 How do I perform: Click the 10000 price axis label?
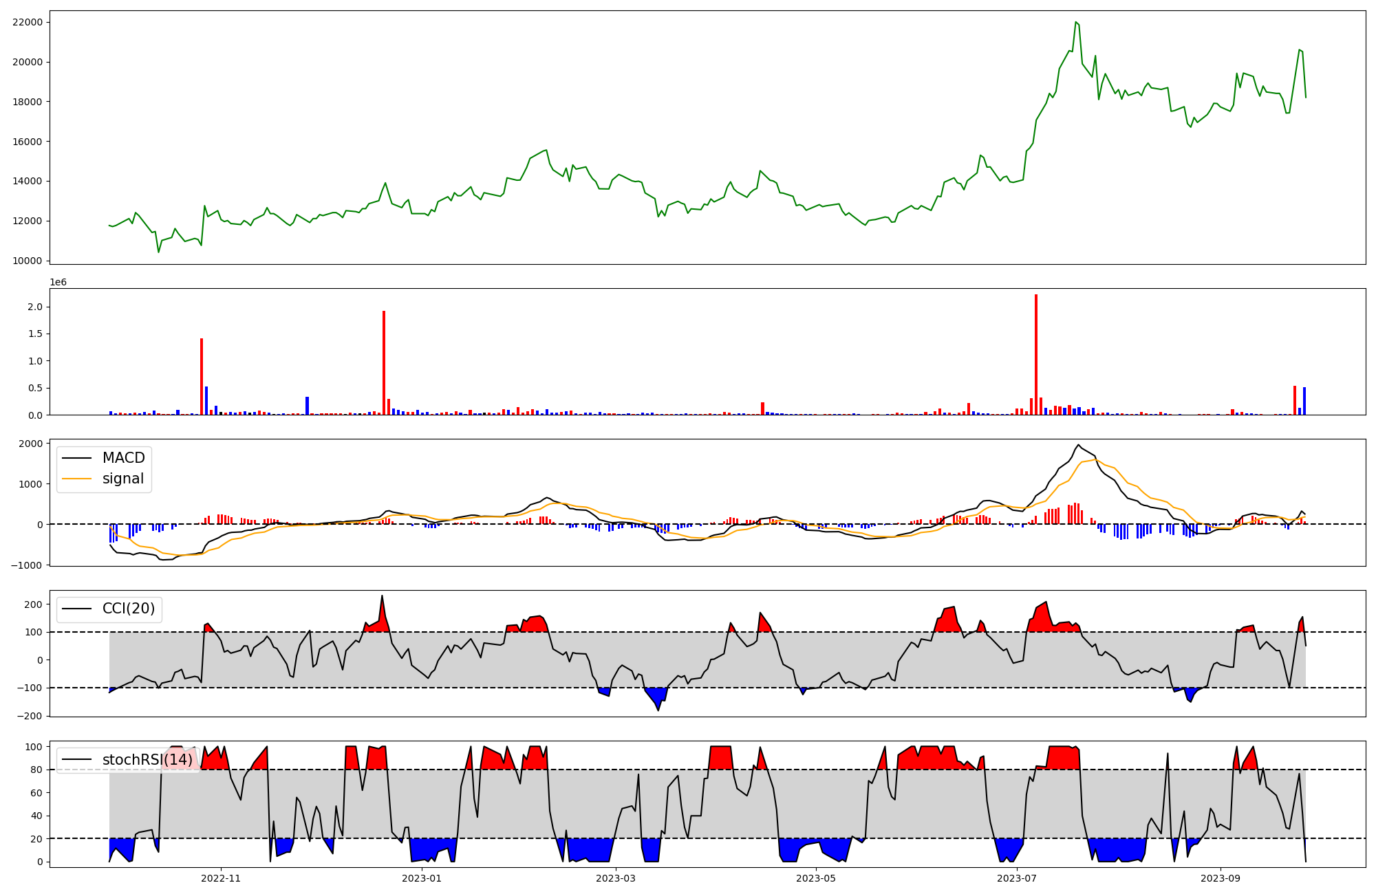tap(28, 261)
